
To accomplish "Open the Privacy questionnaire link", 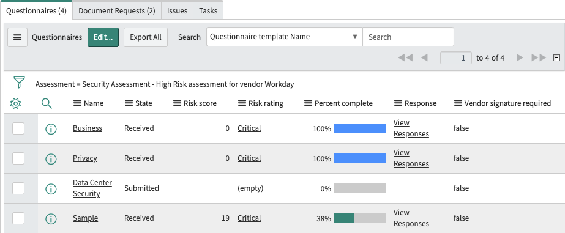I will 84,158.
